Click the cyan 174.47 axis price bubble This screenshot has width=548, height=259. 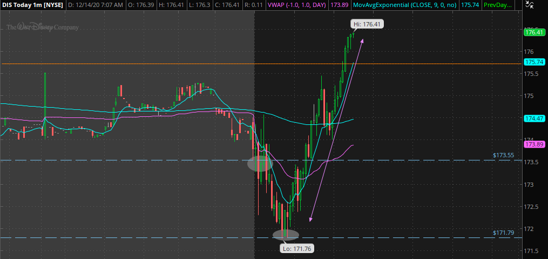pyautogui.click(x=535, y=118)
